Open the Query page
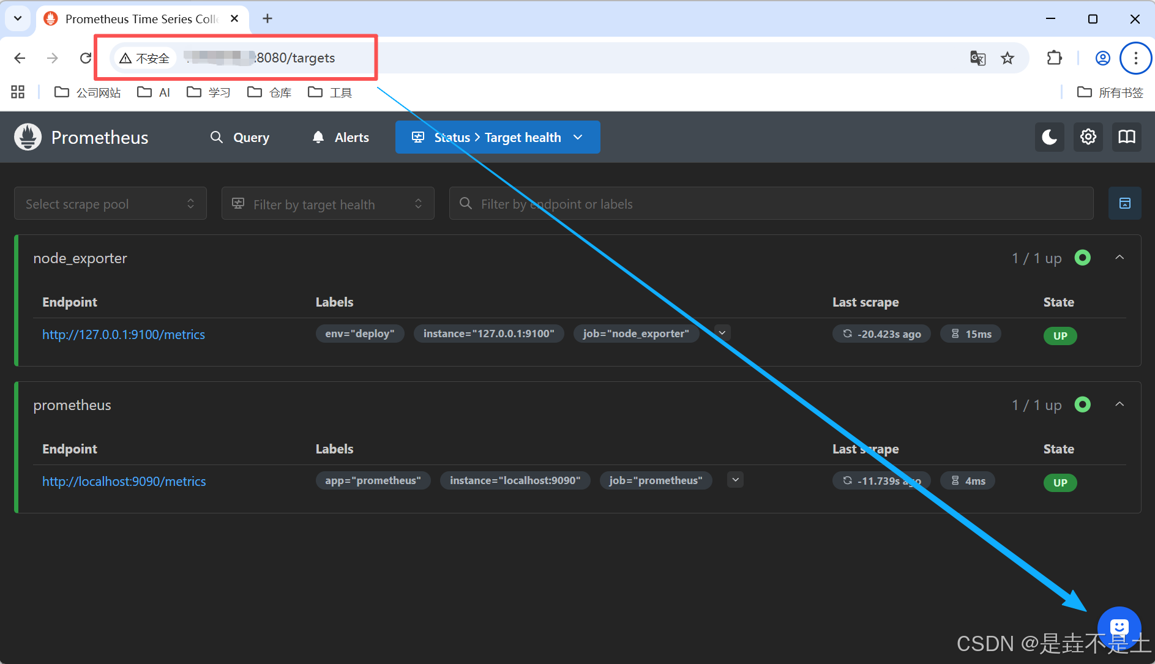The height and width of the screenshot is (664, 1155). [240, 137]
